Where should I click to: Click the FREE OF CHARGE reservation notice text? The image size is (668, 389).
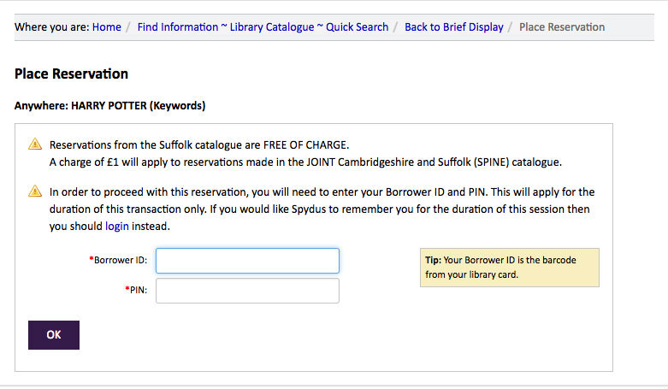(x=199, y=144)
